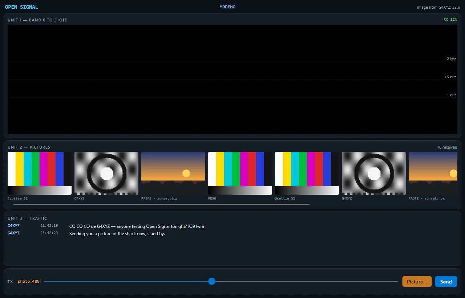Viewport: 465px width, 298px height.
Task: Click the "UNIT 3 — TRAFFIC" heading
Action: (28, 218)
